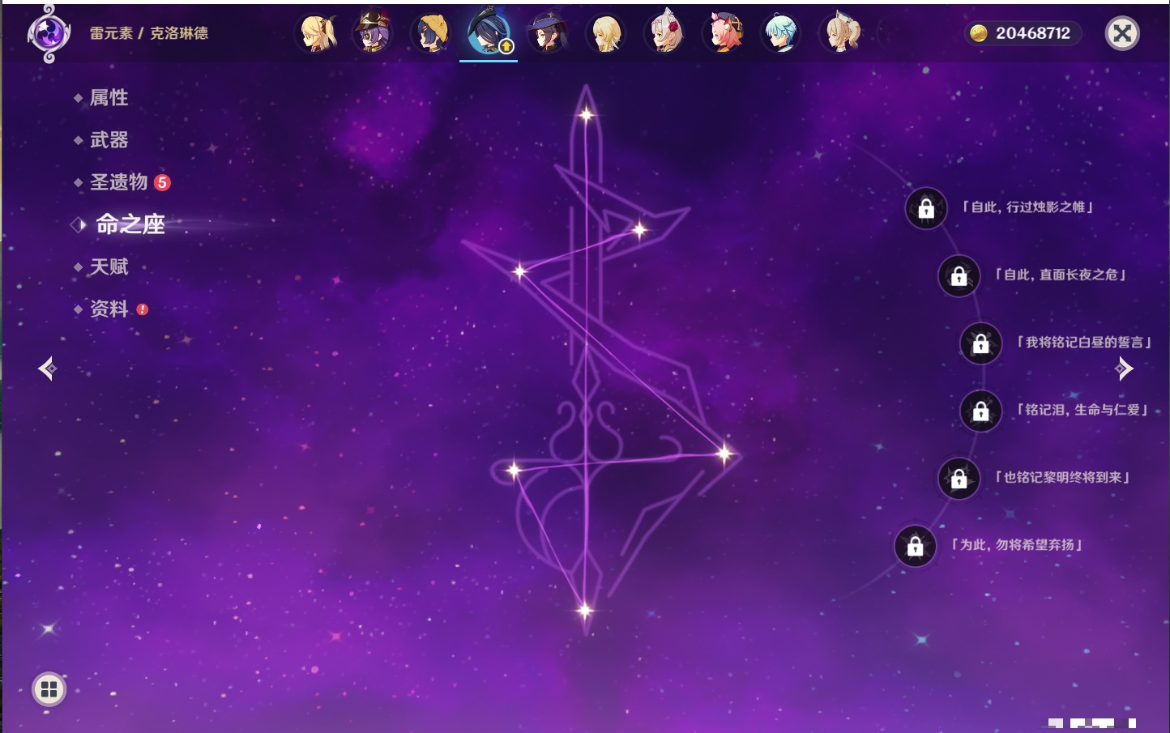Screen dimensions: 1170x733
Task: Switch to previous character with left arrow
Action: 47,369
